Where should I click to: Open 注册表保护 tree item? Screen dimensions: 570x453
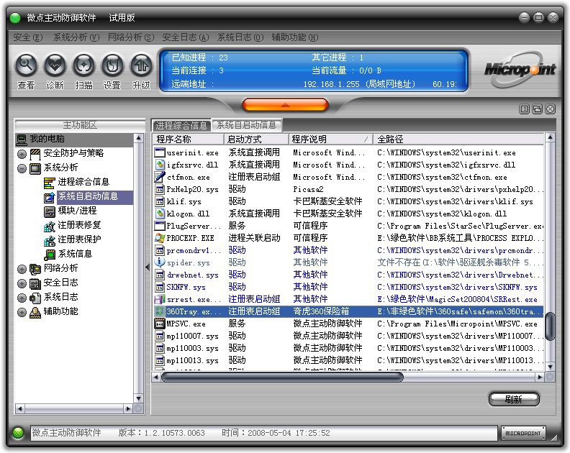[x=79, y=239]
